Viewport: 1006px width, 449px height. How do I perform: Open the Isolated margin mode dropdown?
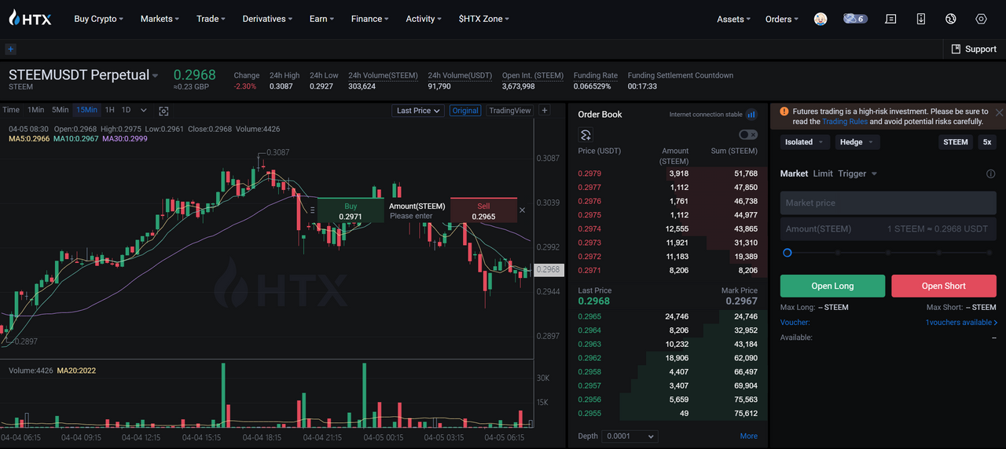click(804, 142)
